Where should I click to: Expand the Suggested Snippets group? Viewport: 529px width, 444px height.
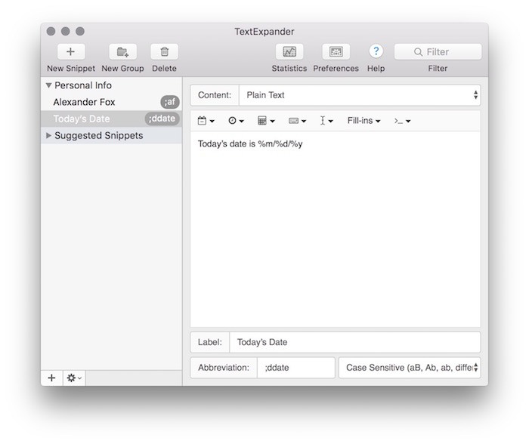pos(48,135)
